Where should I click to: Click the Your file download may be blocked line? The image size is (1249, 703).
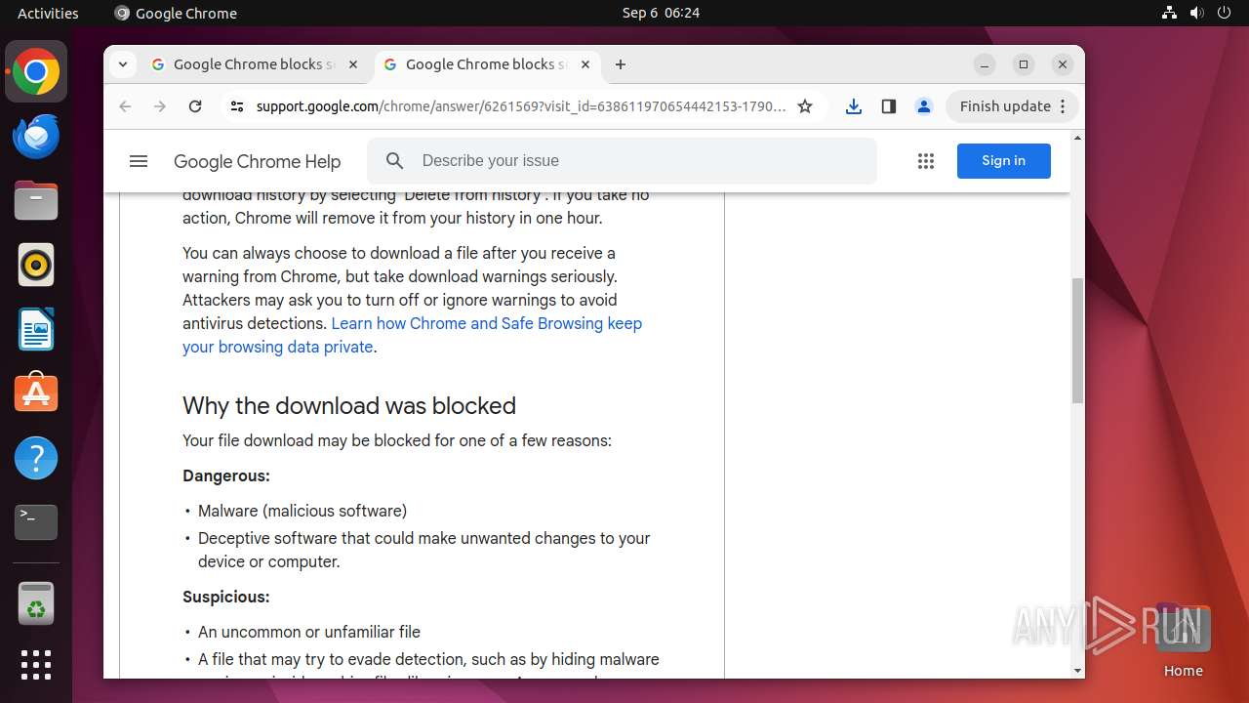click(397, 440)
